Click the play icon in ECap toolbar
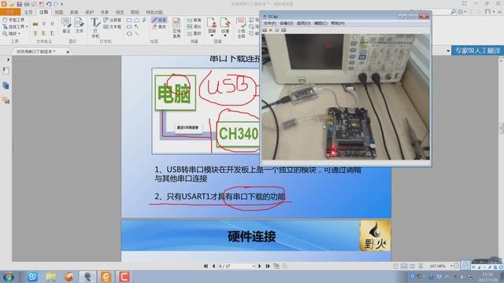 point(271,30)
